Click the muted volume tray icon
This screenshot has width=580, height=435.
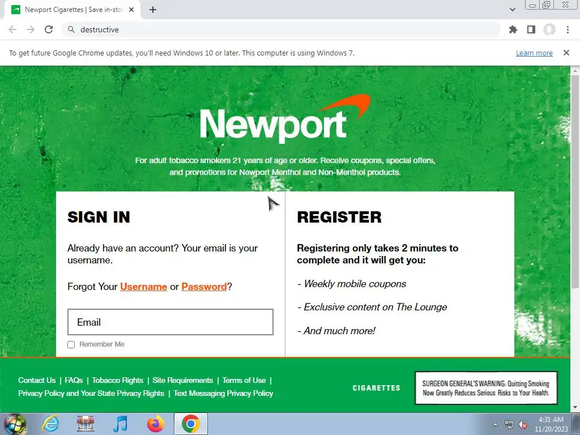point(523,424)
